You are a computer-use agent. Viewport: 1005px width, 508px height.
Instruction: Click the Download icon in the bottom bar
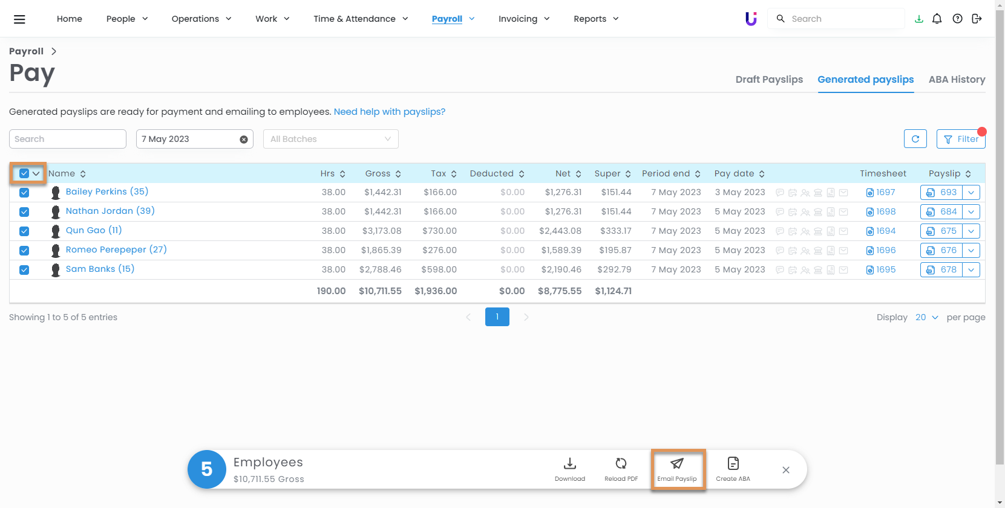click(569, 464)
